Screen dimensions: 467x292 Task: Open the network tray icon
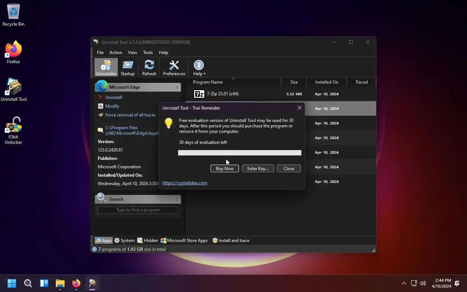(x=414, y=283)
